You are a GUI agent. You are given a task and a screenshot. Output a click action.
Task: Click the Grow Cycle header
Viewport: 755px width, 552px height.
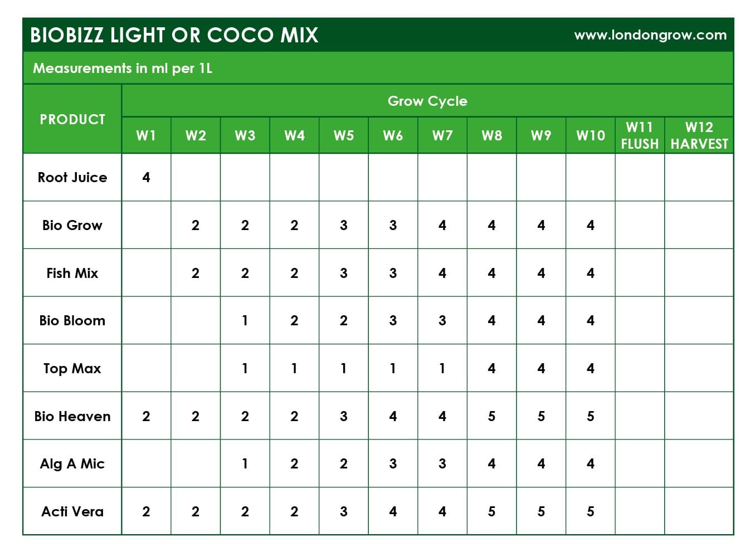coord(427,101)
